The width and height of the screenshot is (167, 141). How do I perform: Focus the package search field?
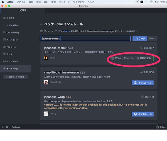click(x=85, y=38)
